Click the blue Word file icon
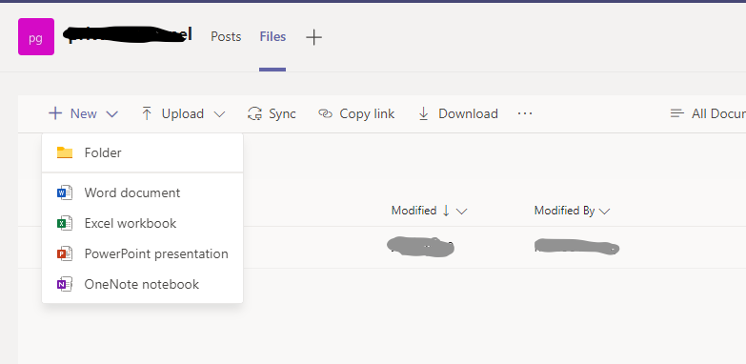The height and width of the screenshot is (364, 746). [x=64, y=192]
